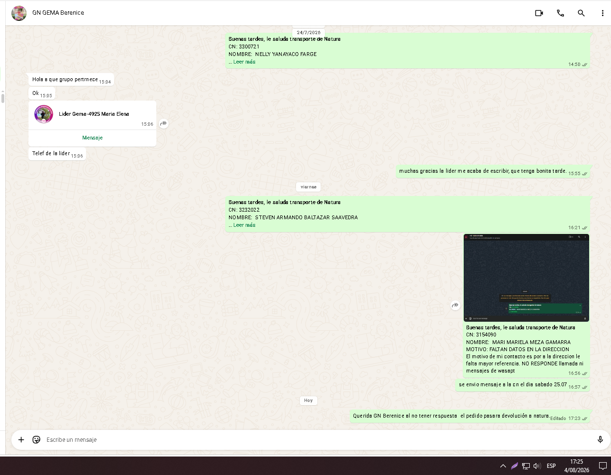Screen dimensions: 611x475
Task: Focus the Escribe un mensaje field
Action: [317, 440]
